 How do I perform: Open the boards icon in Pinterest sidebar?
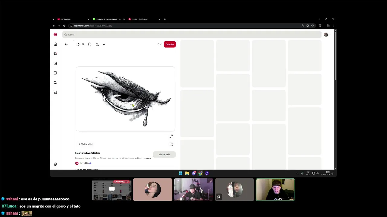pos(55,64)
